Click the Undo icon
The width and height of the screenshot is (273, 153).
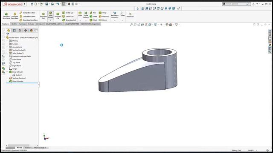pyautogui.click(x=58, y=4)
